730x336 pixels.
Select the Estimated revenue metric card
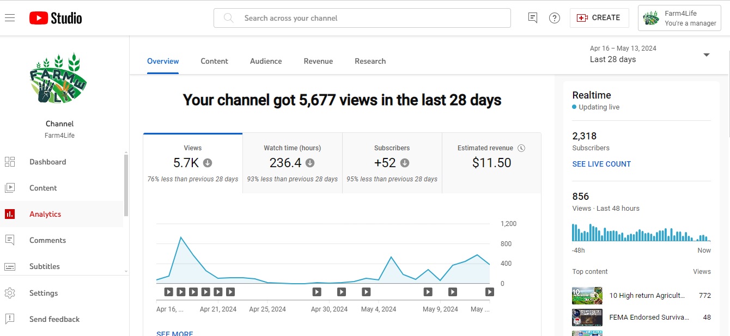pos(491,163)
